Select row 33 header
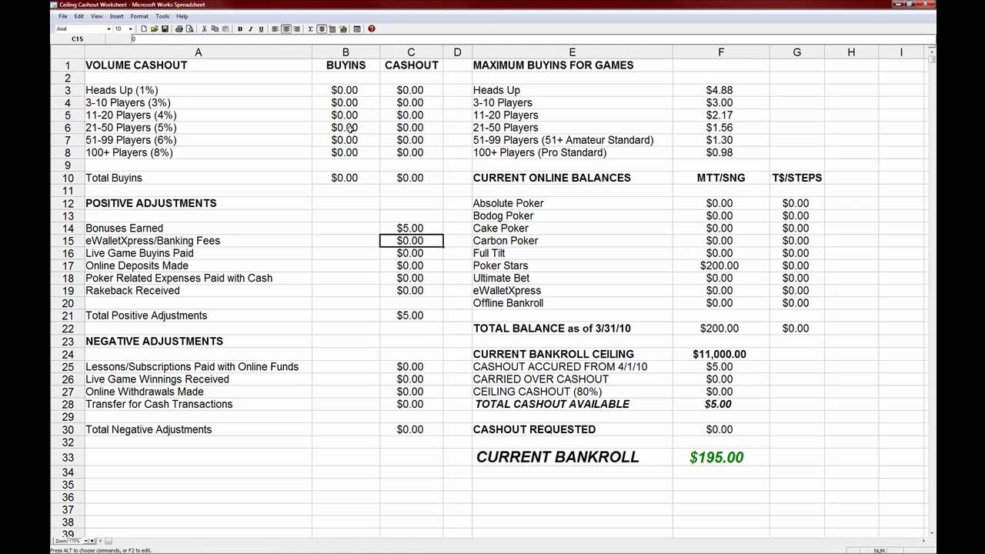This screenshot has width=985, height=554. pos(68,457)
